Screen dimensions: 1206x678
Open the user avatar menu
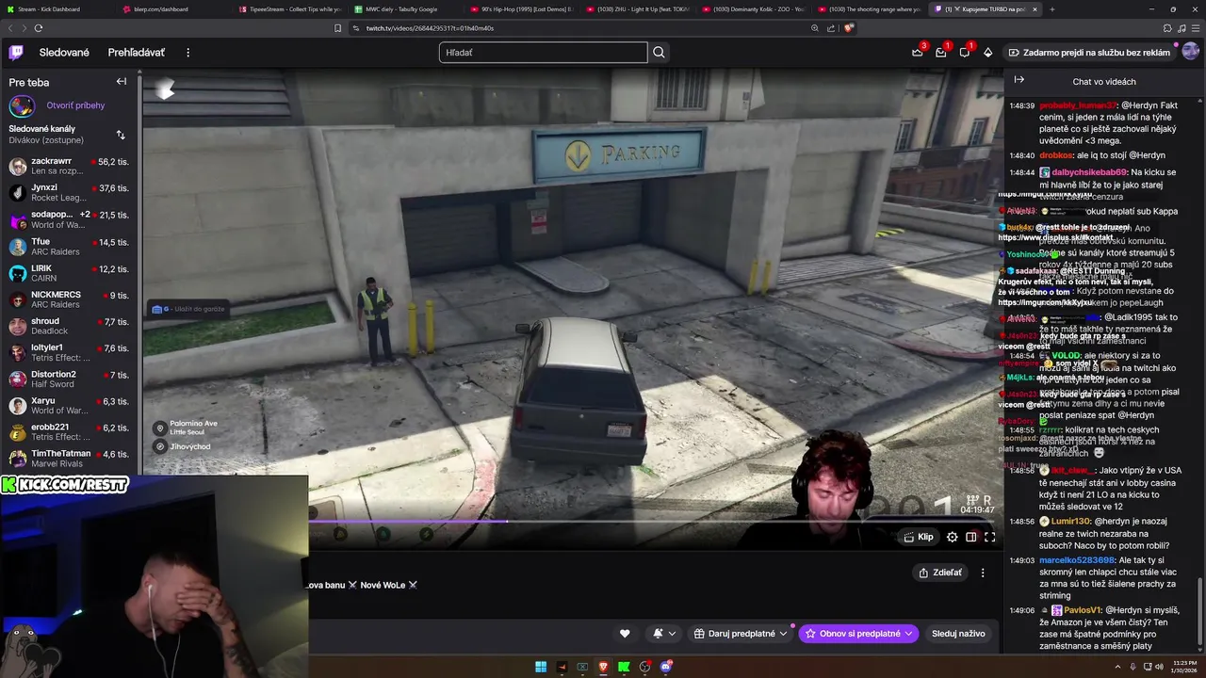pos(1191,52)
